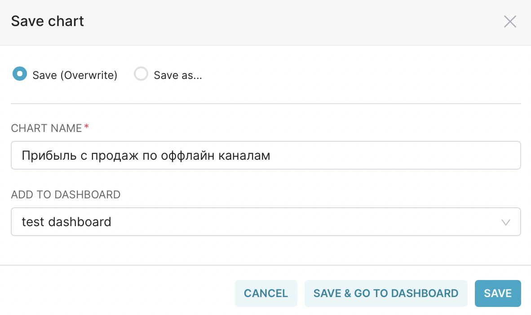Click the CHART NAME field label

[46, 128]
